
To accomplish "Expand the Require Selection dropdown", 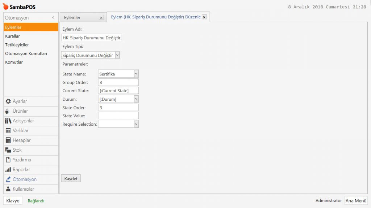I will pos(136,124).
